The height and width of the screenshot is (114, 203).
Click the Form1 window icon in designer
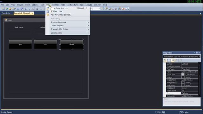pos(6,20)
